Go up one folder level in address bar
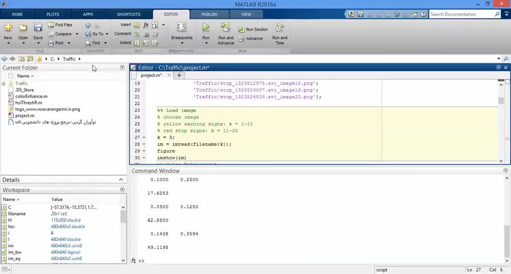The image size is (511, 274). pos(21,59)
